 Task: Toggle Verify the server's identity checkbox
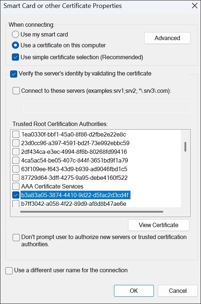[14, 74]
